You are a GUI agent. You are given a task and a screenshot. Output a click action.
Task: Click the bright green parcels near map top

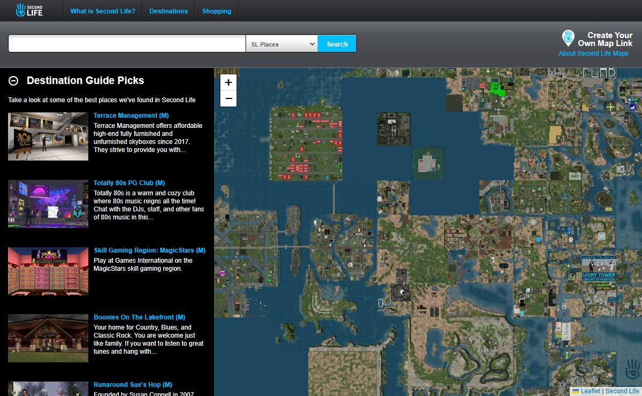pos(498,89)
